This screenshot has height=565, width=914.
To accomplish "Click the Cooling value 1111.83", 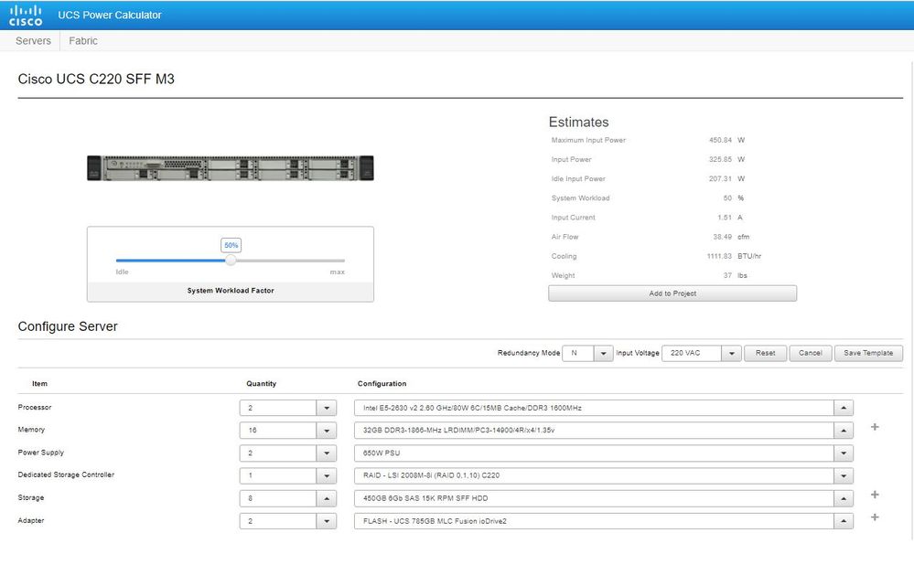I will (x=719, y=256).
